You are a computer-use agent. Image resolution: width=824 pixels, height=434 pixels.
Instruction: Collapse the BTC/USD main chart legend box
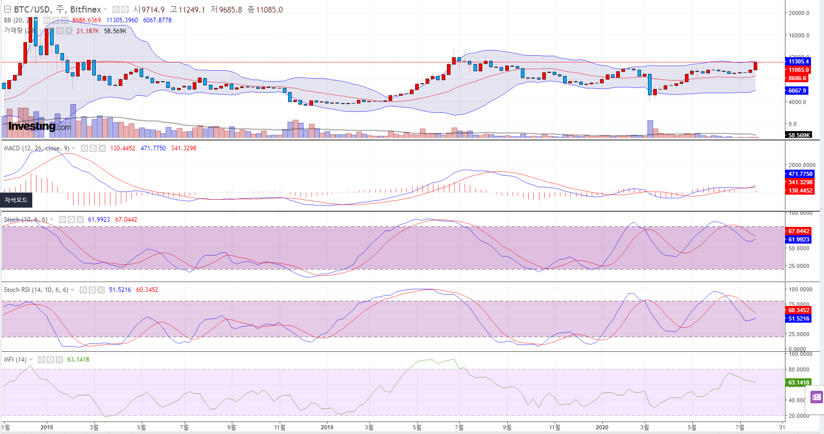(7, 9)
